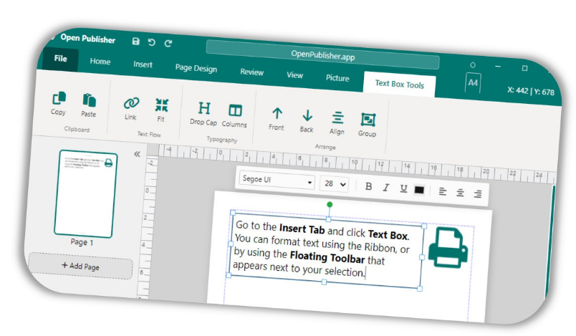The width and height of the screenshot is (576, 336).
Task: Open the Align tool
Action: point(337,123)
